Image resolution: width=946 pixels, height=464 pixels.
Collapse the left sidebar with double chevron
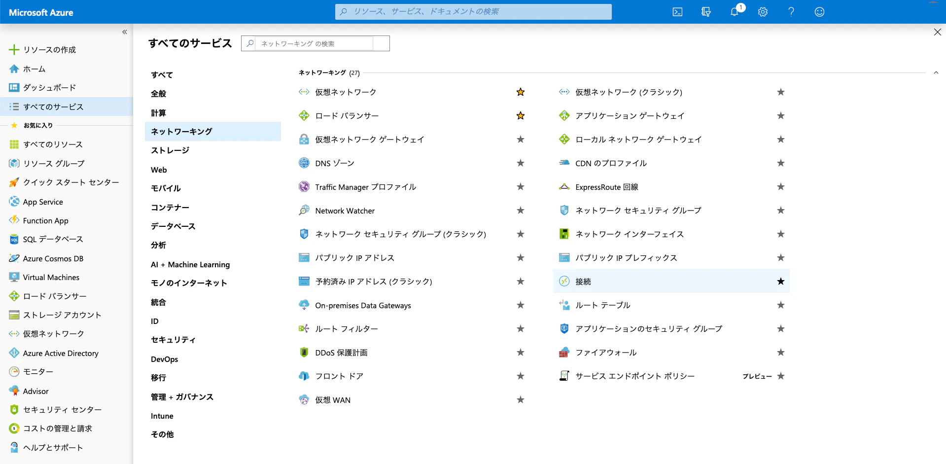click(x=125, y=32)
